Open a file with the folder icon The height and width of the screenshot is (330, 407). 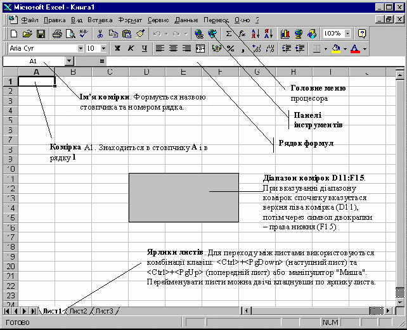tap(27, 34)
